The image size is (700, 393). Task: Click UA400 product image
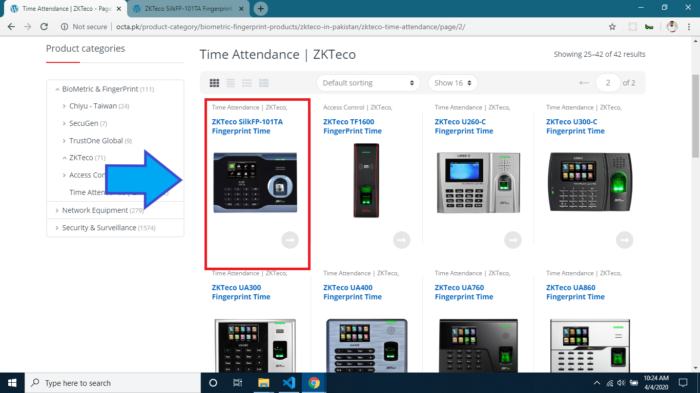click(x=366, y=346)
